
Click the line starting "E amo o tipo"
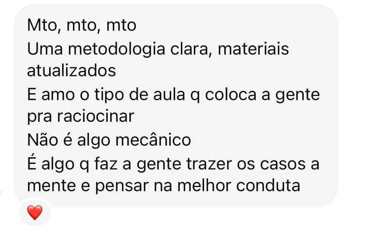coord(173,95)
